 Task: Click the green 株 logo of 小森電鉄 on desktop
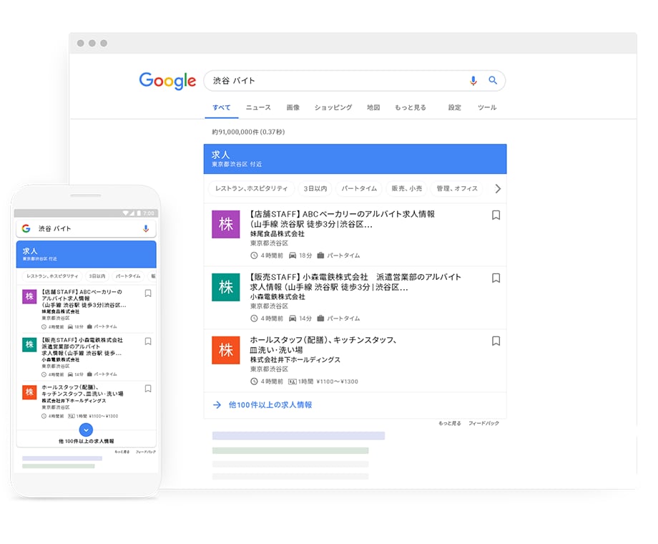tap(226, 287)
